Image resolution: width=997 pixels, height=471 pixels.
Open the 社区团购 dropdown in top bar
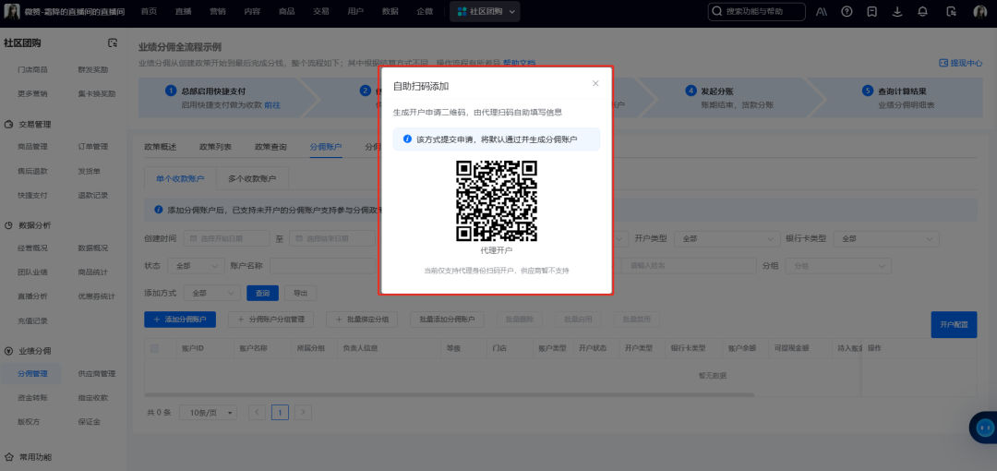pyautogui.click(x=485, y=11)
